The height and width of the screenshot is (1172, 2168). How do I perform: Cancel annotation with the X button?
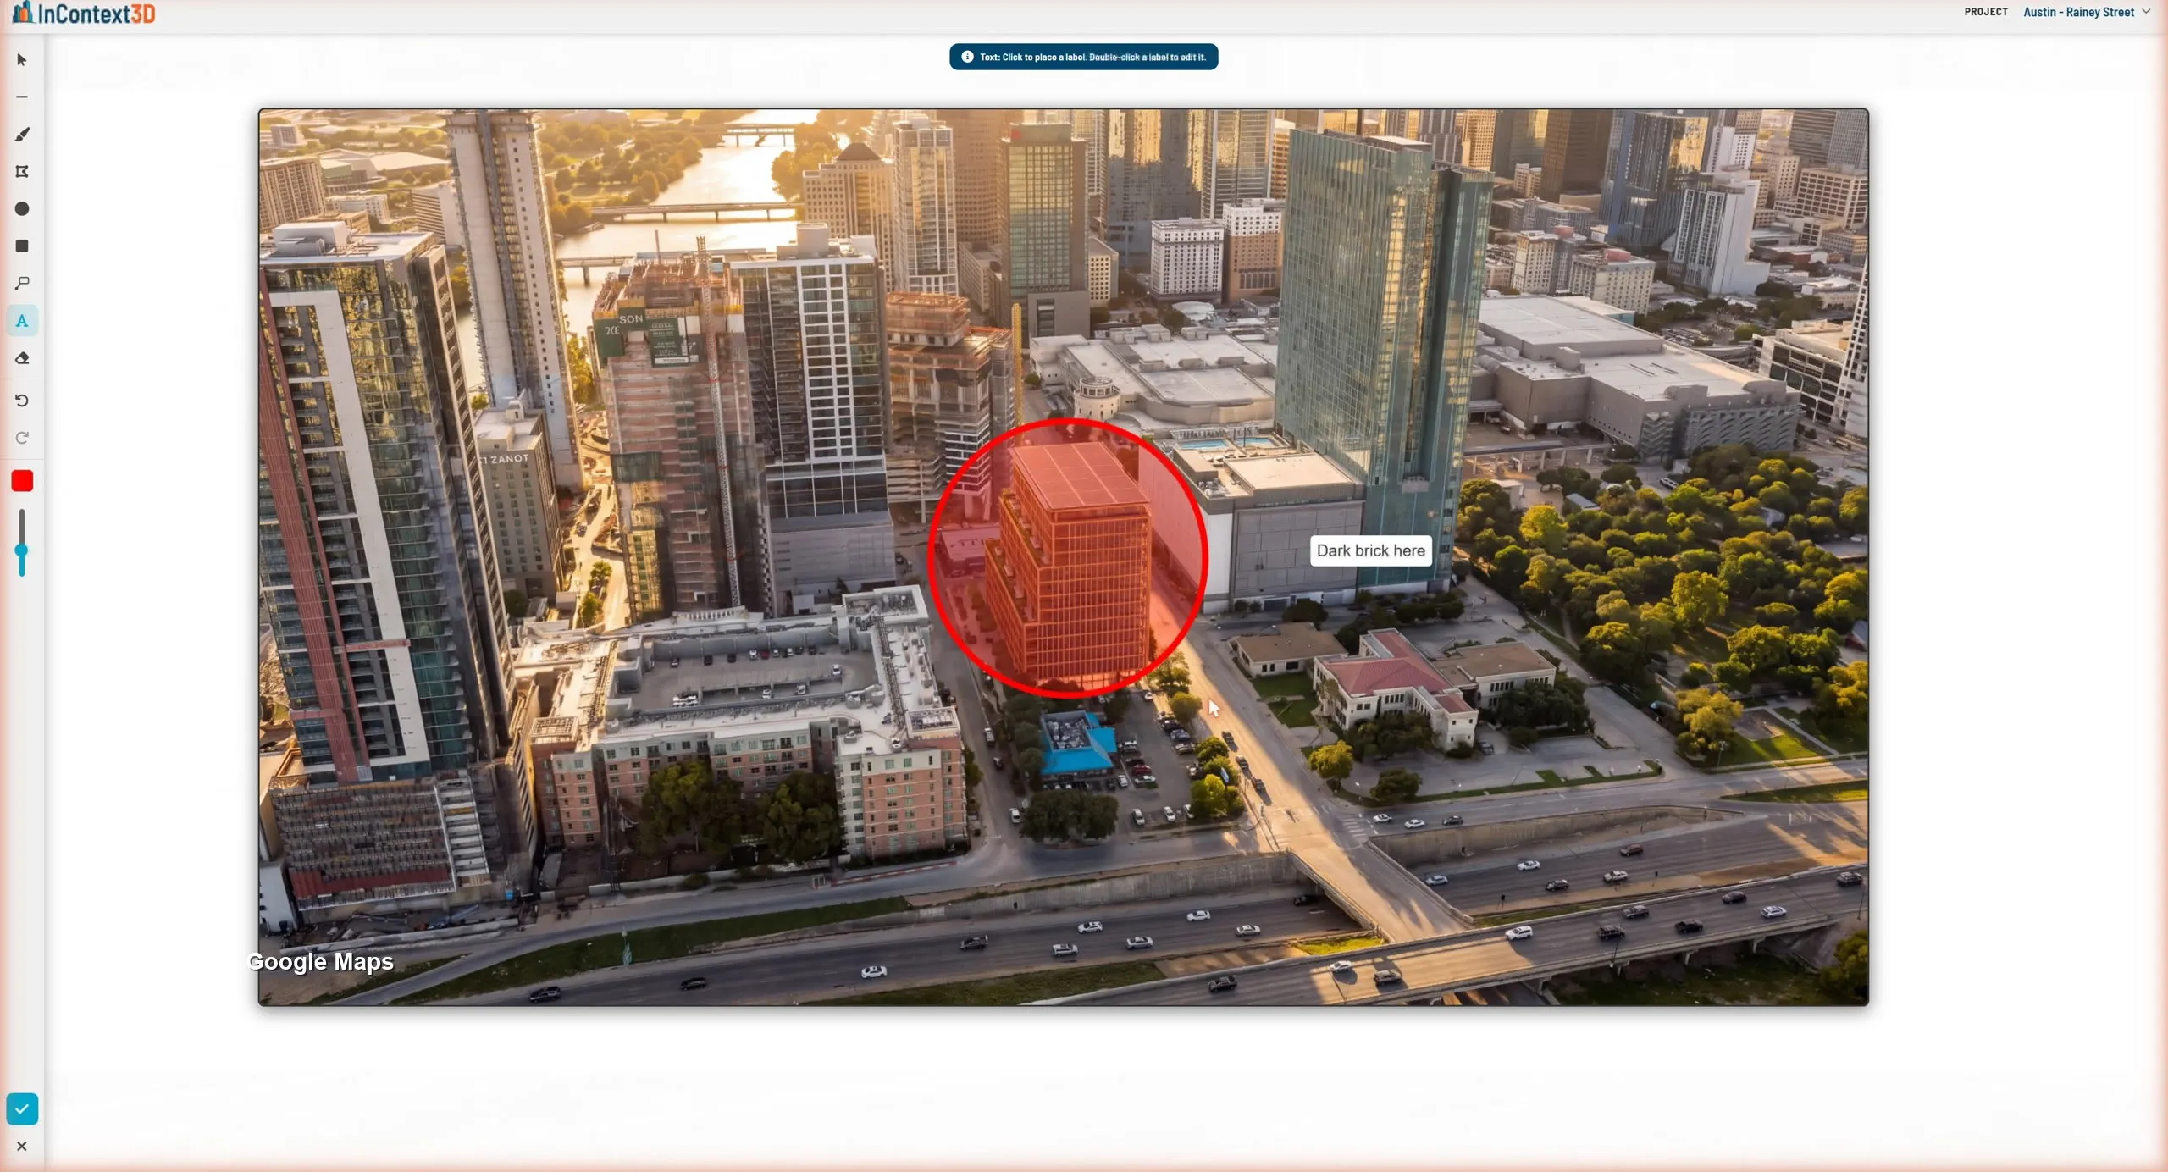click(x=22, y=1146)
